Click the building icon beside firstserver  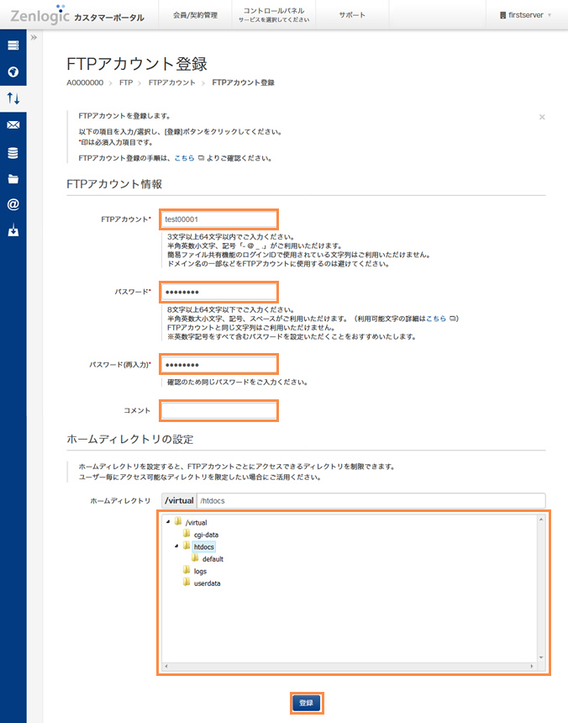tap(502, 15)
